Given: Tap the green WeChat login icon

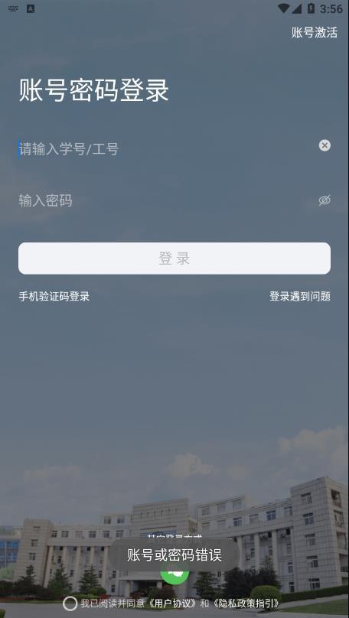Looking at the screenshot, I should (x=174, y=573).
